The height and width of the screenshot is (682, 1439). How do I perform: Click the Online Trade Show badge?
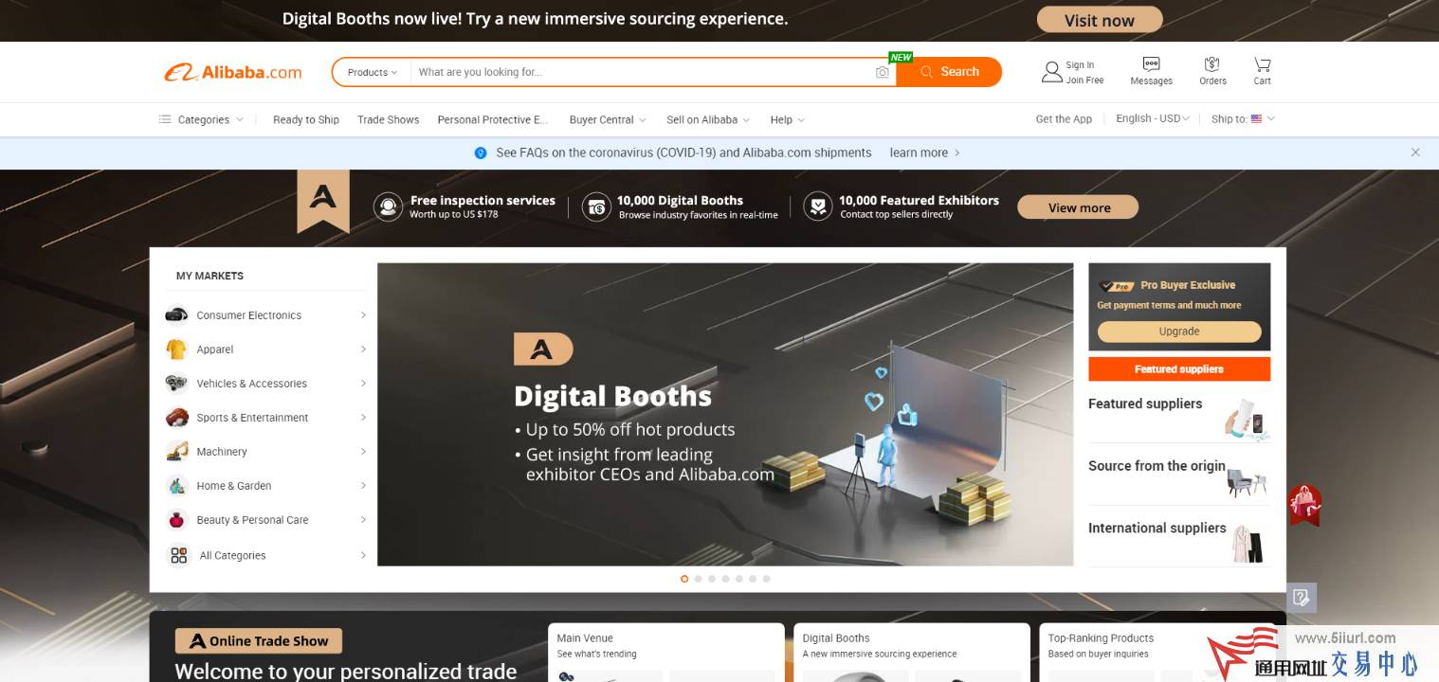coord(259,641)
